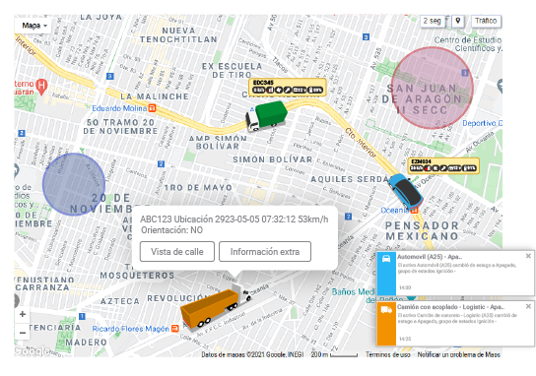536x376 pixels.
Task: Open the 2 seg refresh interval selector
Action: point(433,22)
